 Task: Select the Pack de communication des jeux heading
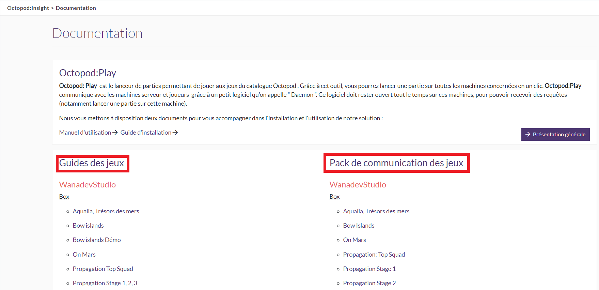(396, 163)
